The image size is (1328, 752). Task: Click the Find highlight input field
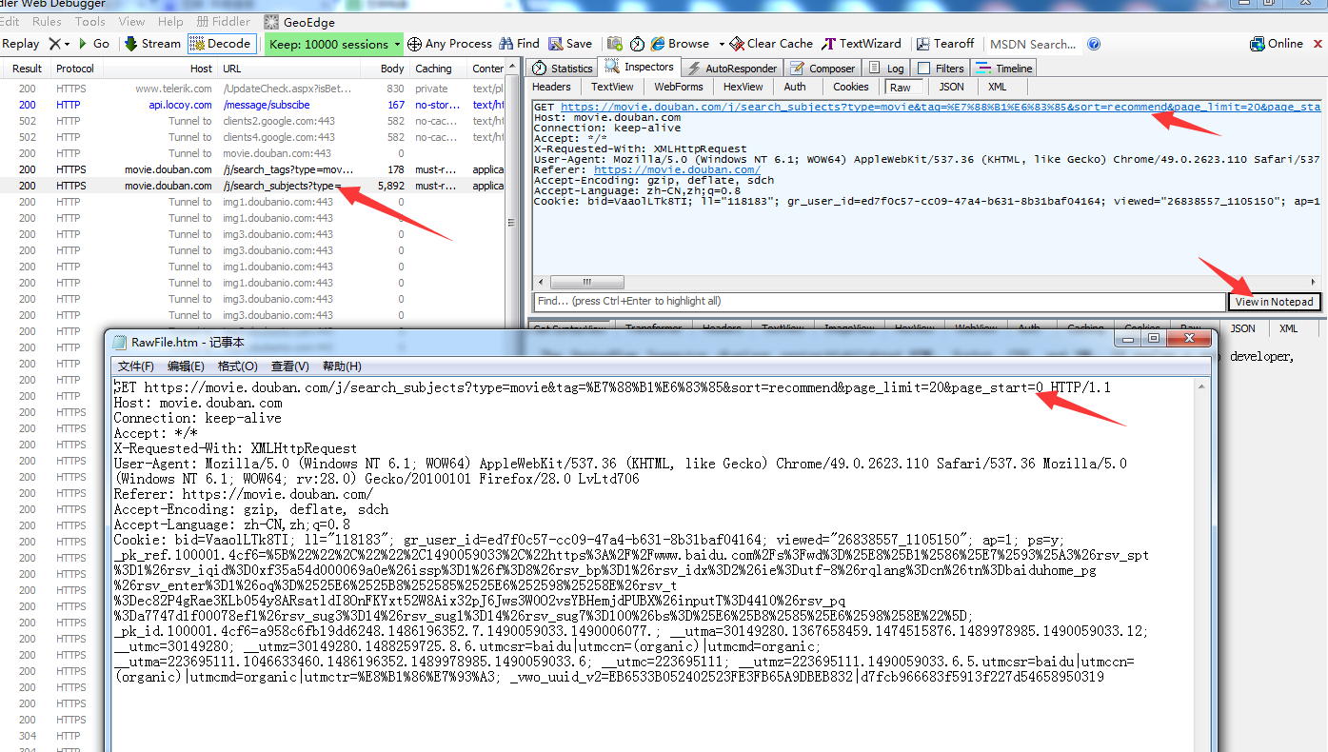[x=880, y=301]
